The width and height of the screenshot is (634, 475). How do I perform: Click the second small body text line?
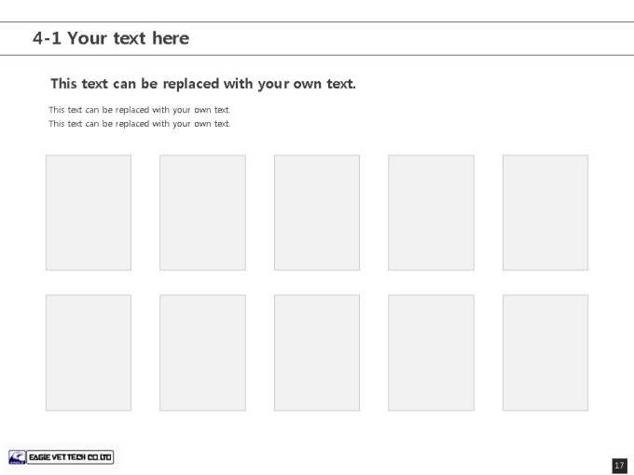pos(140,124)
